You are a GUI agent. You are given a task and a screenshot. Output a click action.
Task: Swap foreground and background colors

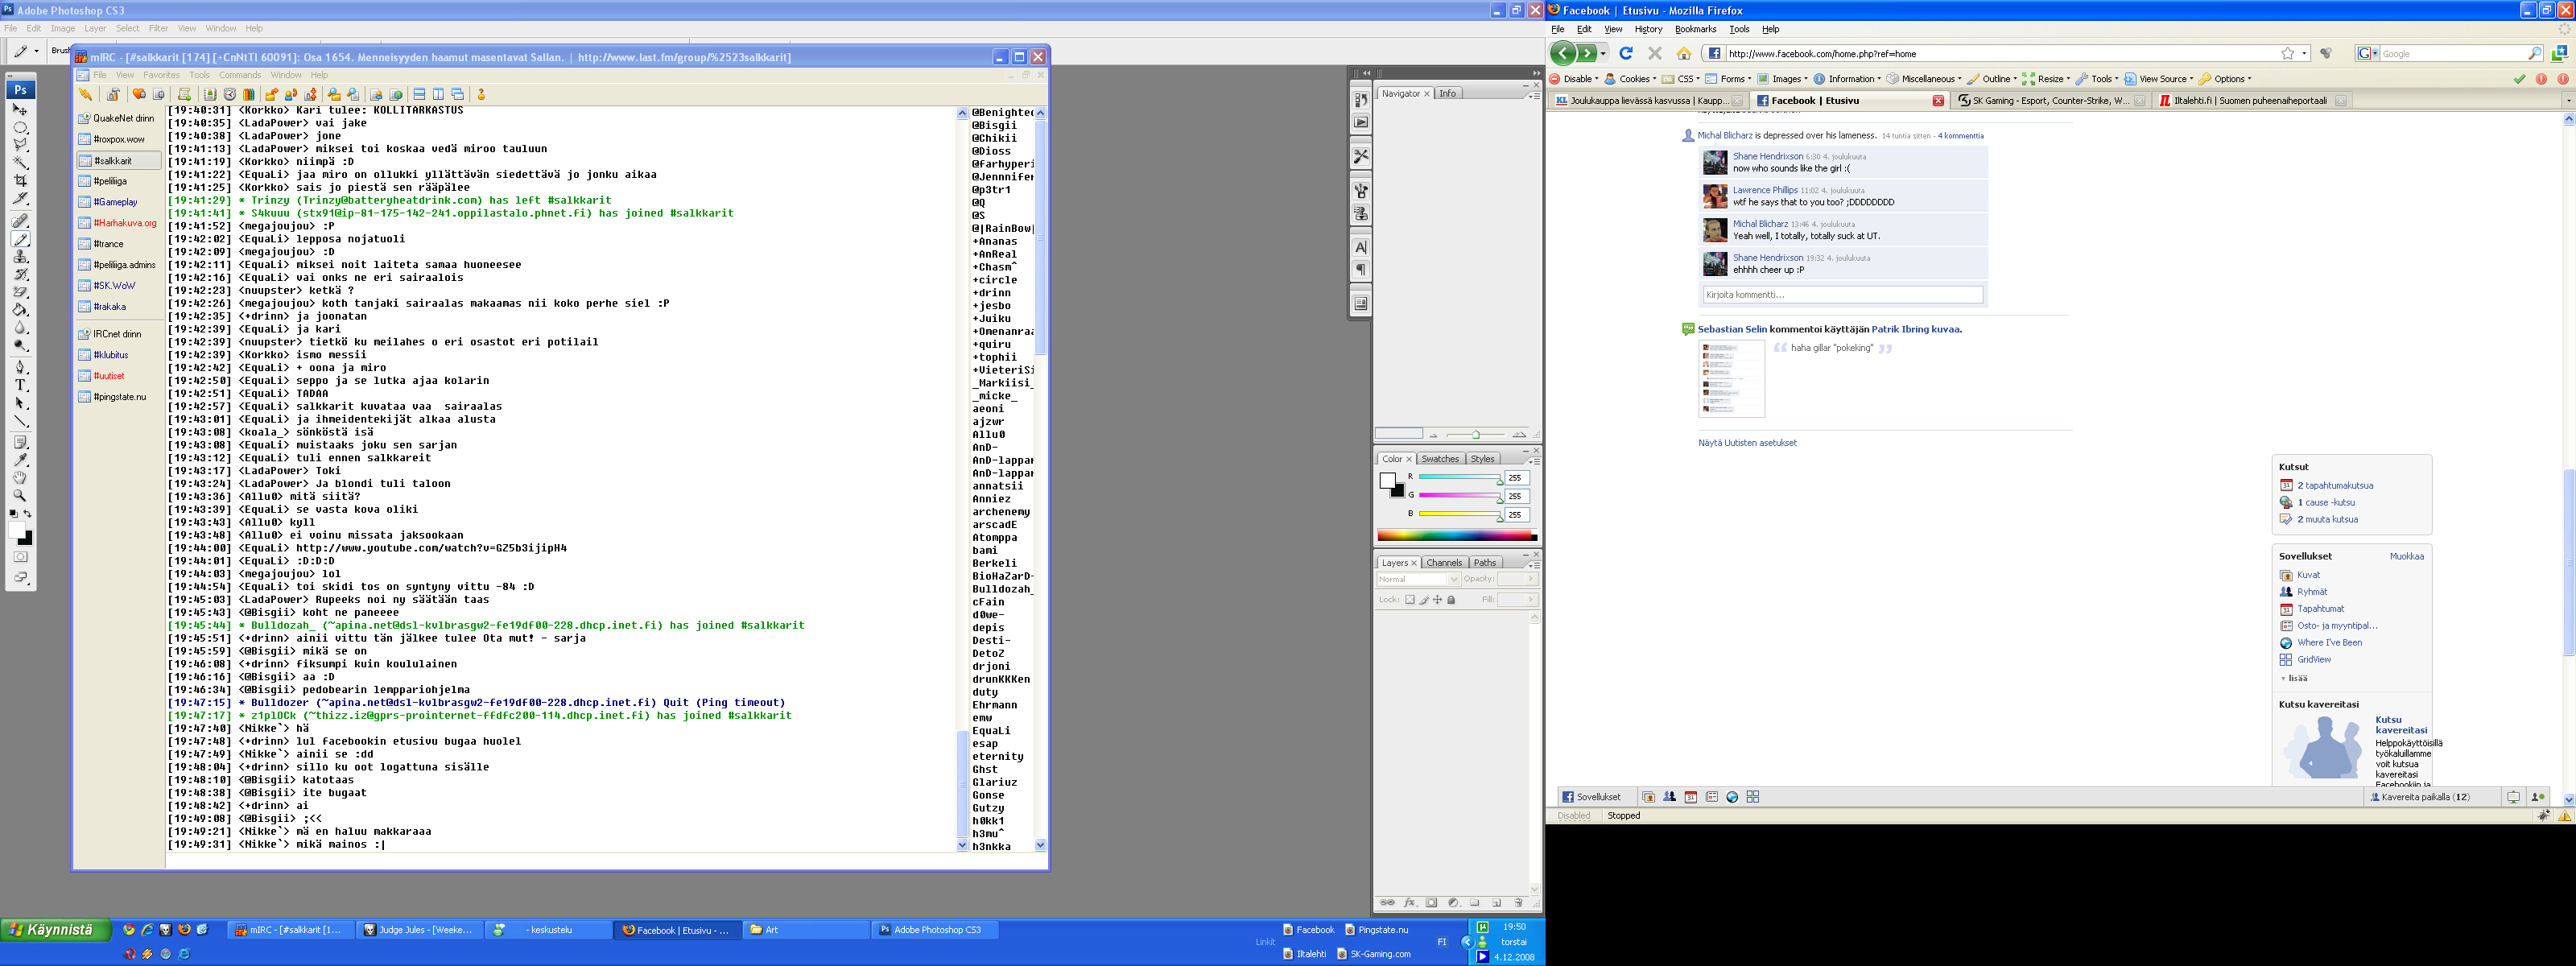(28, 513)
